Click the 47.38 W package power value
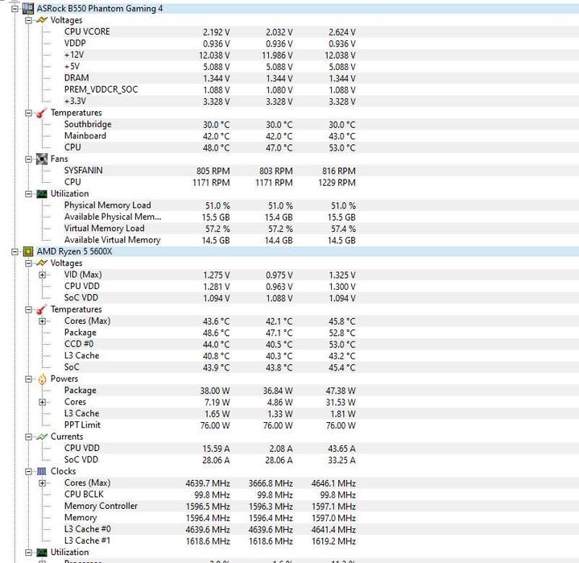 [x=341, y=391]
